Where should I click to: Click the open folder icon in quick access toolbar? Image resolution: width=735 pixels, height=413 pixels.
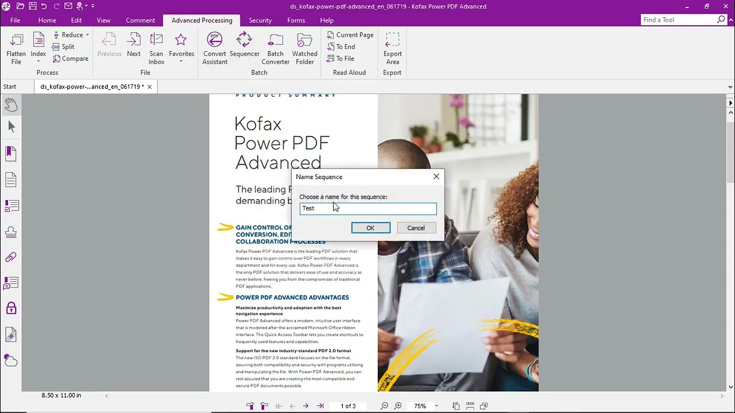20,6
